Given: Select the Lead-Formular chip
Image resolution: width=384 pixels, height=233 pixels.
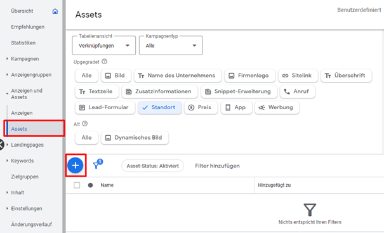Looking at the screenshot, I should (105, 107).
